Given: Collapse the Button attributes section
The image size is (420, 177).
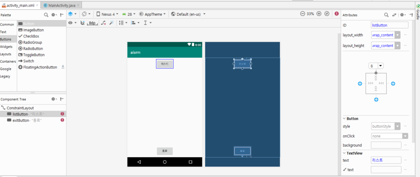Looking at the screenshot, I should (345, 119).
